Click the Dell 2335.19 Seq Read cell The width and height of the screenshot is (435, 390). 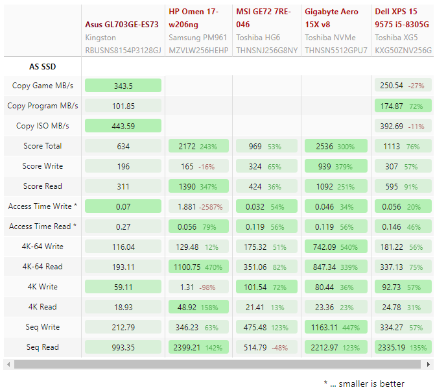click(x=403, y=347)
